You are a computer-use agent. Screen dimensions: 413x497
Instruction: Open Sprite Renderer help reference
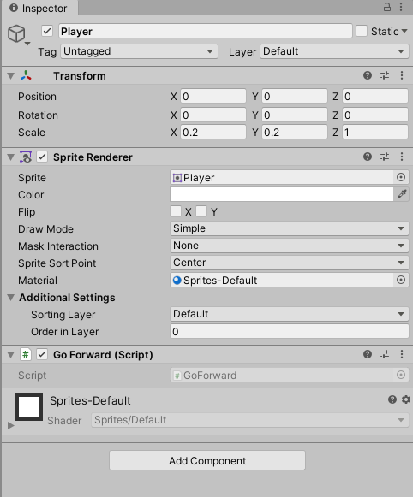368,157
